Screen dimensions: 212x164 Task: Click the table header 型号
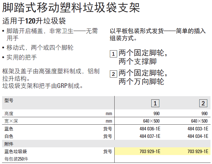[9, 100]
